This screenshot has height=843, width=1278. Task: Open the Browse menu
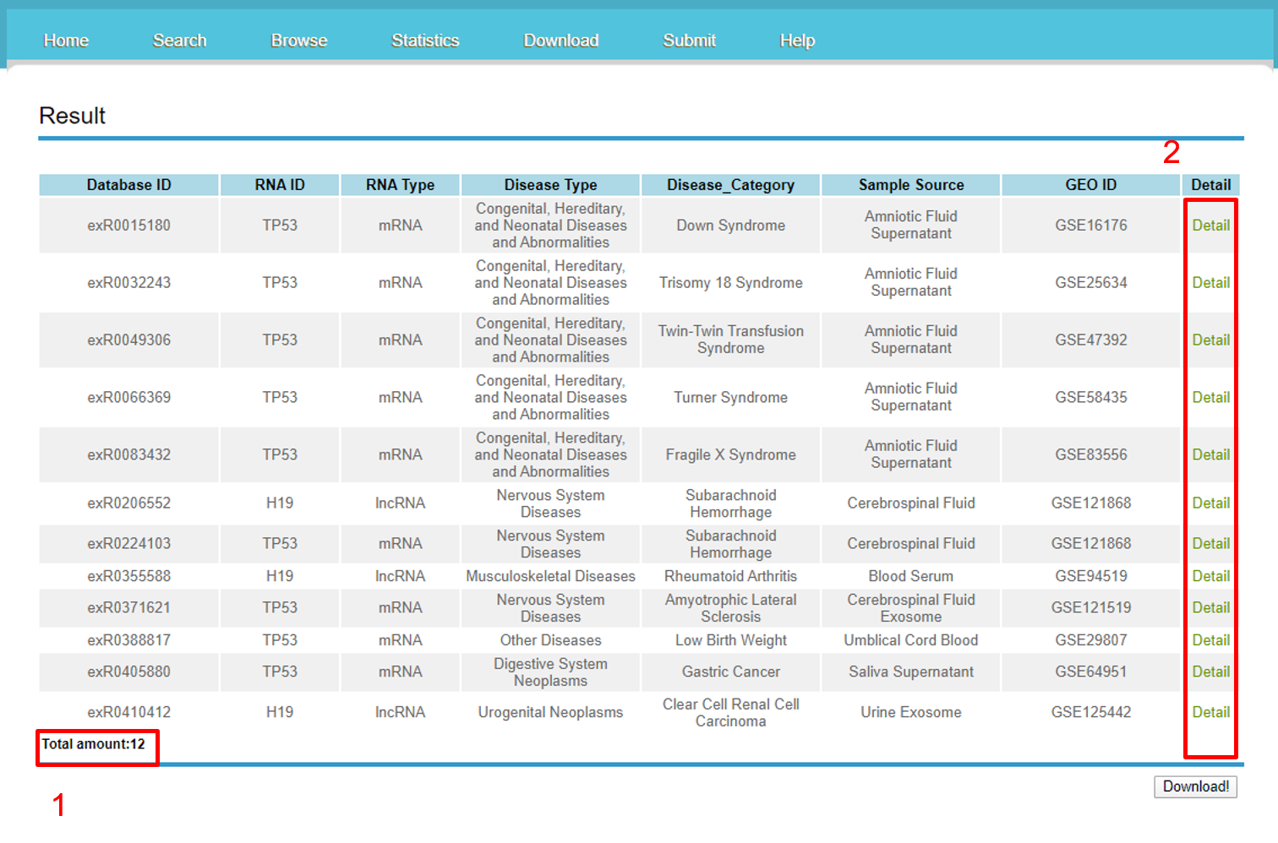coord(298,41)
